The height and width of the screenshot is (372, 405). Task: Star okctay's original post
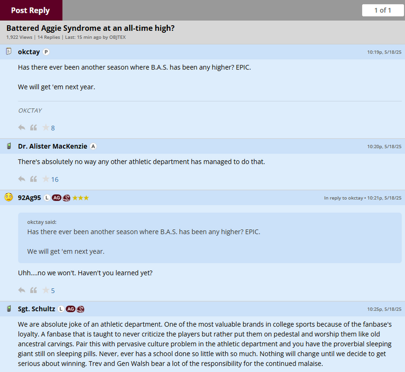point(46,127)
